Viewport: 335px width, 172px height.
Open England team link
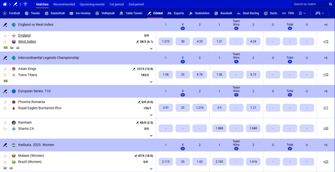(x=24, y=35)
